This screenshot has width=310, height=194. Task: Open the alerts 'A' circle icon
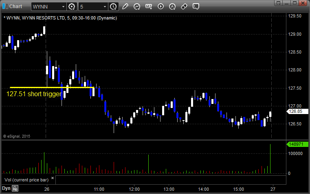[172, 6]
